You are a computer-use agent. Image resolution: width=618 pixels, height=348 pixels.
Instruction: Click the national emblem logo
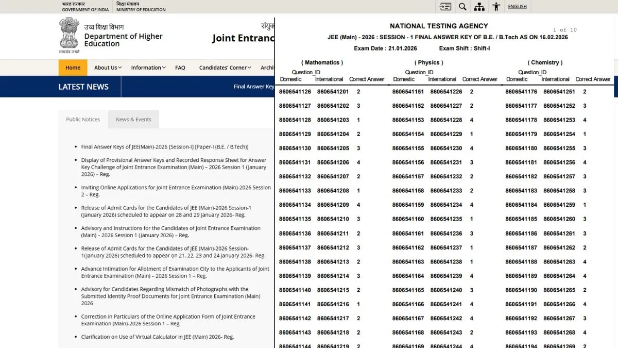pyautogui.click(x=69, y=35)
